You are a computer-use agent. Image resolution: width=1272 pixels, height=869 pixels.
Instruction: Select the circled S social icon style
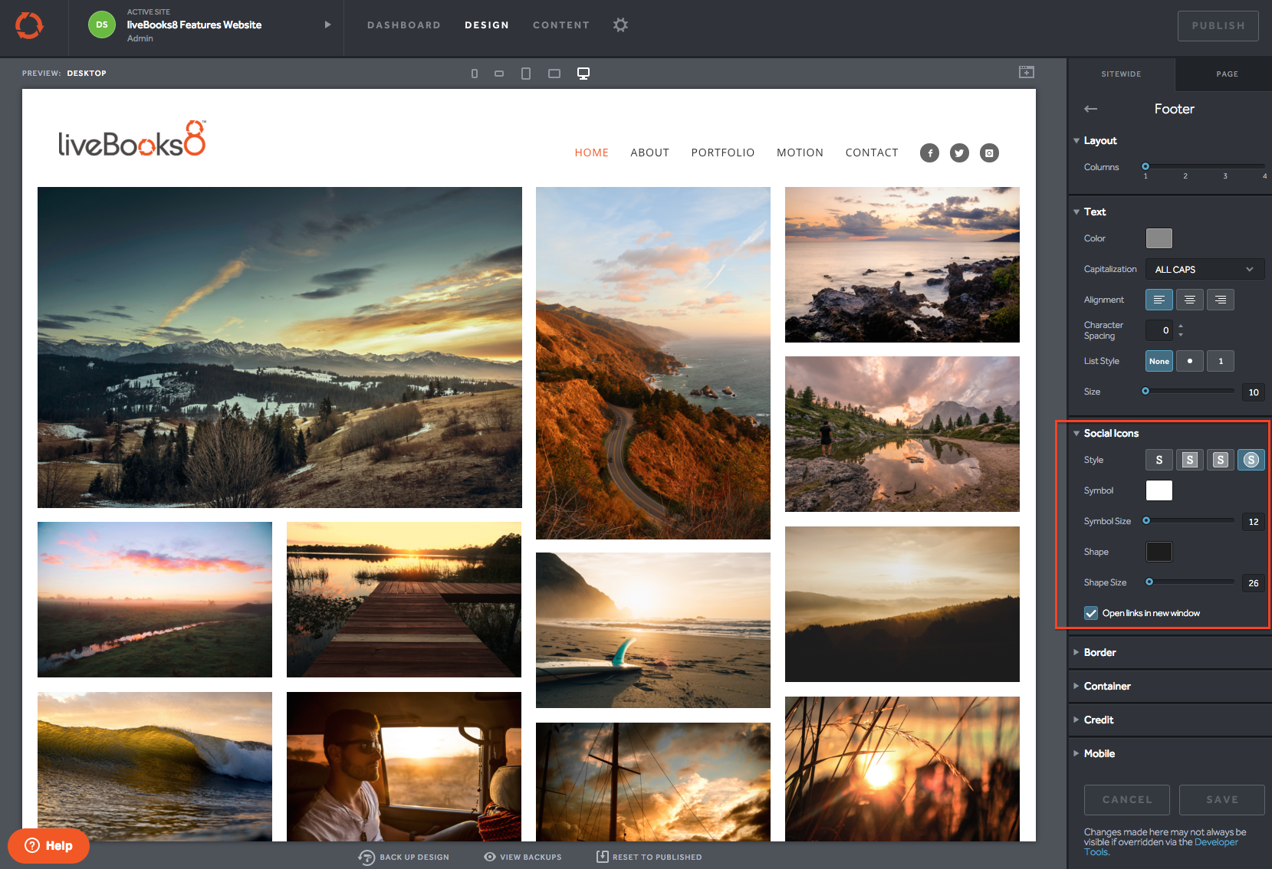tap(1251, 460)
